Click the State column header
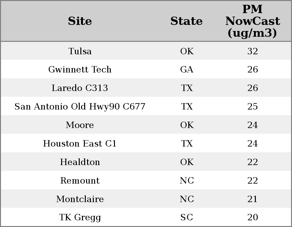Image resolution: width=292 pixels, height=227 pixels. 186,21
